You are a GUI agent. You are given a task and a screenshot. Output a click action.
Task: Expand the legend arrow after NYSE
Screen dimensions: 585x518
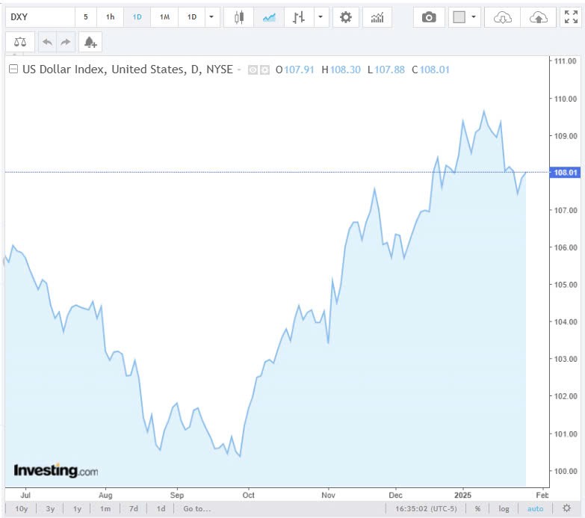(239, 70)
